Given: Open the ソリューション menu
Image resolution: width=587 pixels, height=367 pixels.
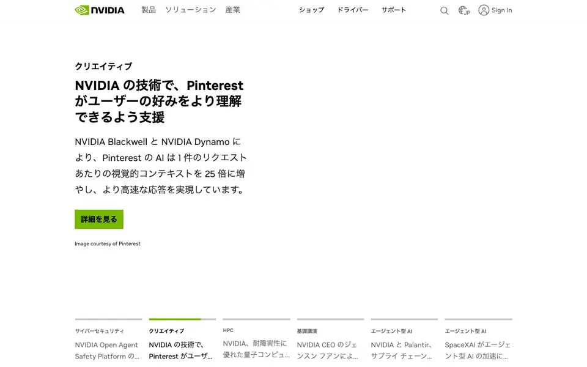Looking at the screenshot, I should pyautogui.click(x=191, y=10).
